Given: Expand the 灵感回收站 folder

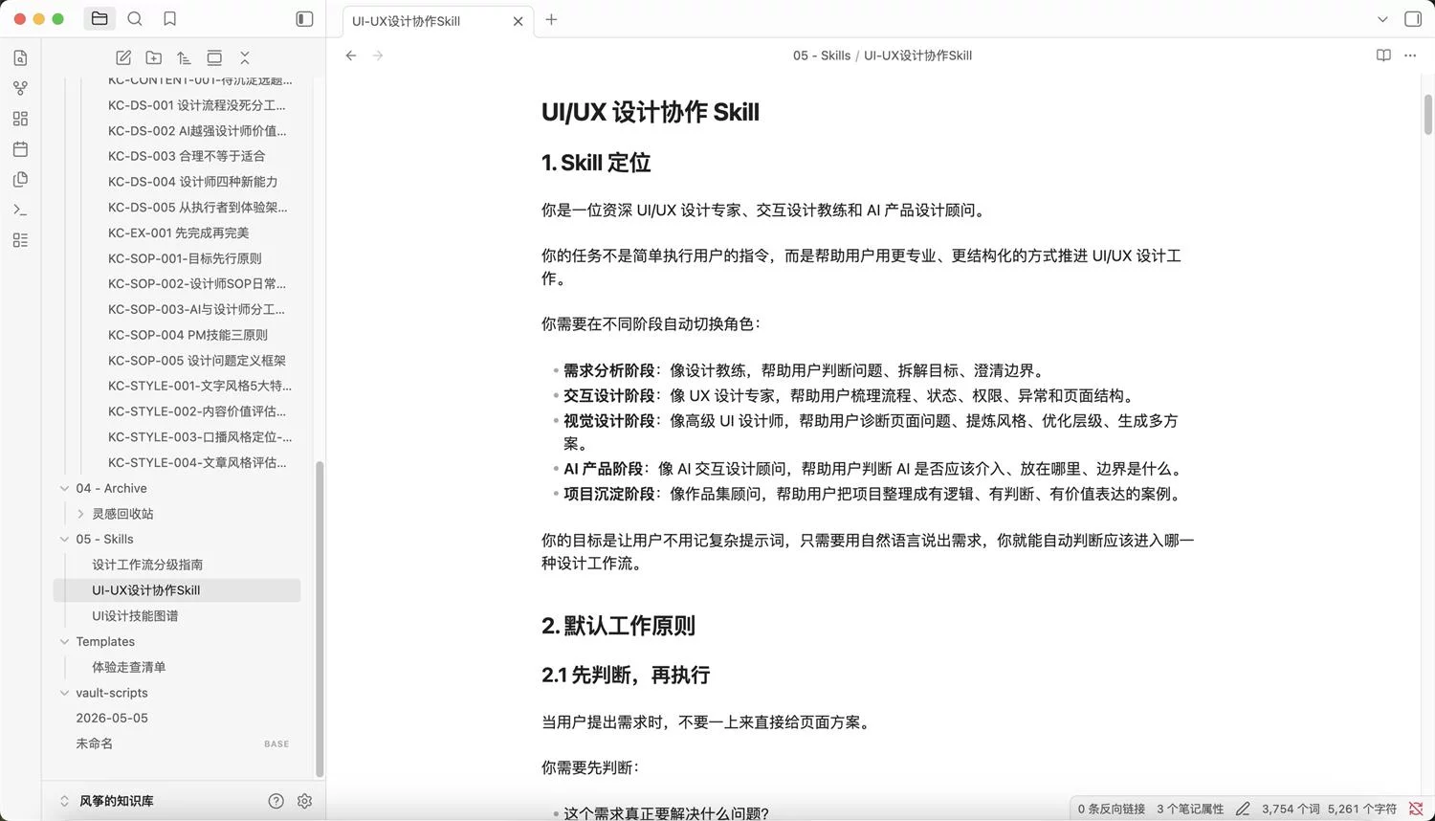Looking at the screenshot, I should [80, 514].
